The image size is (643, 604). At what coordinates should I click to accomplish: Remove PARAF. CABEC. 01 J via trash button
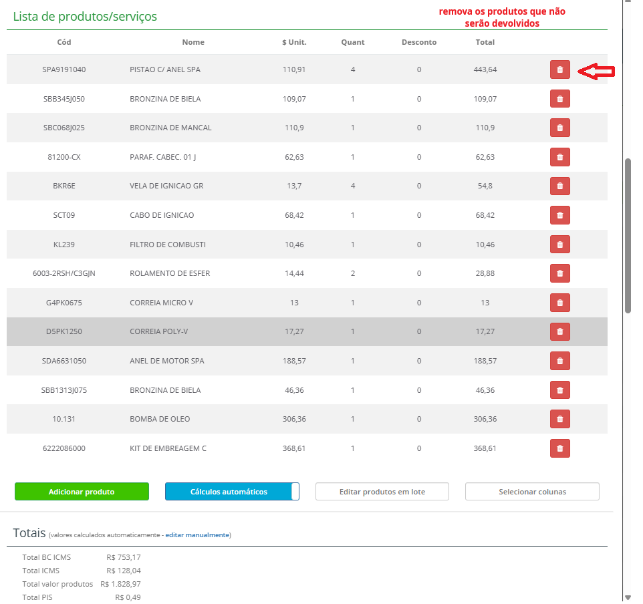559,157
